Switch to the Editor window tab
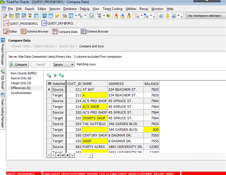The width and height of the screenshot is (226, 175). (10, 31)
